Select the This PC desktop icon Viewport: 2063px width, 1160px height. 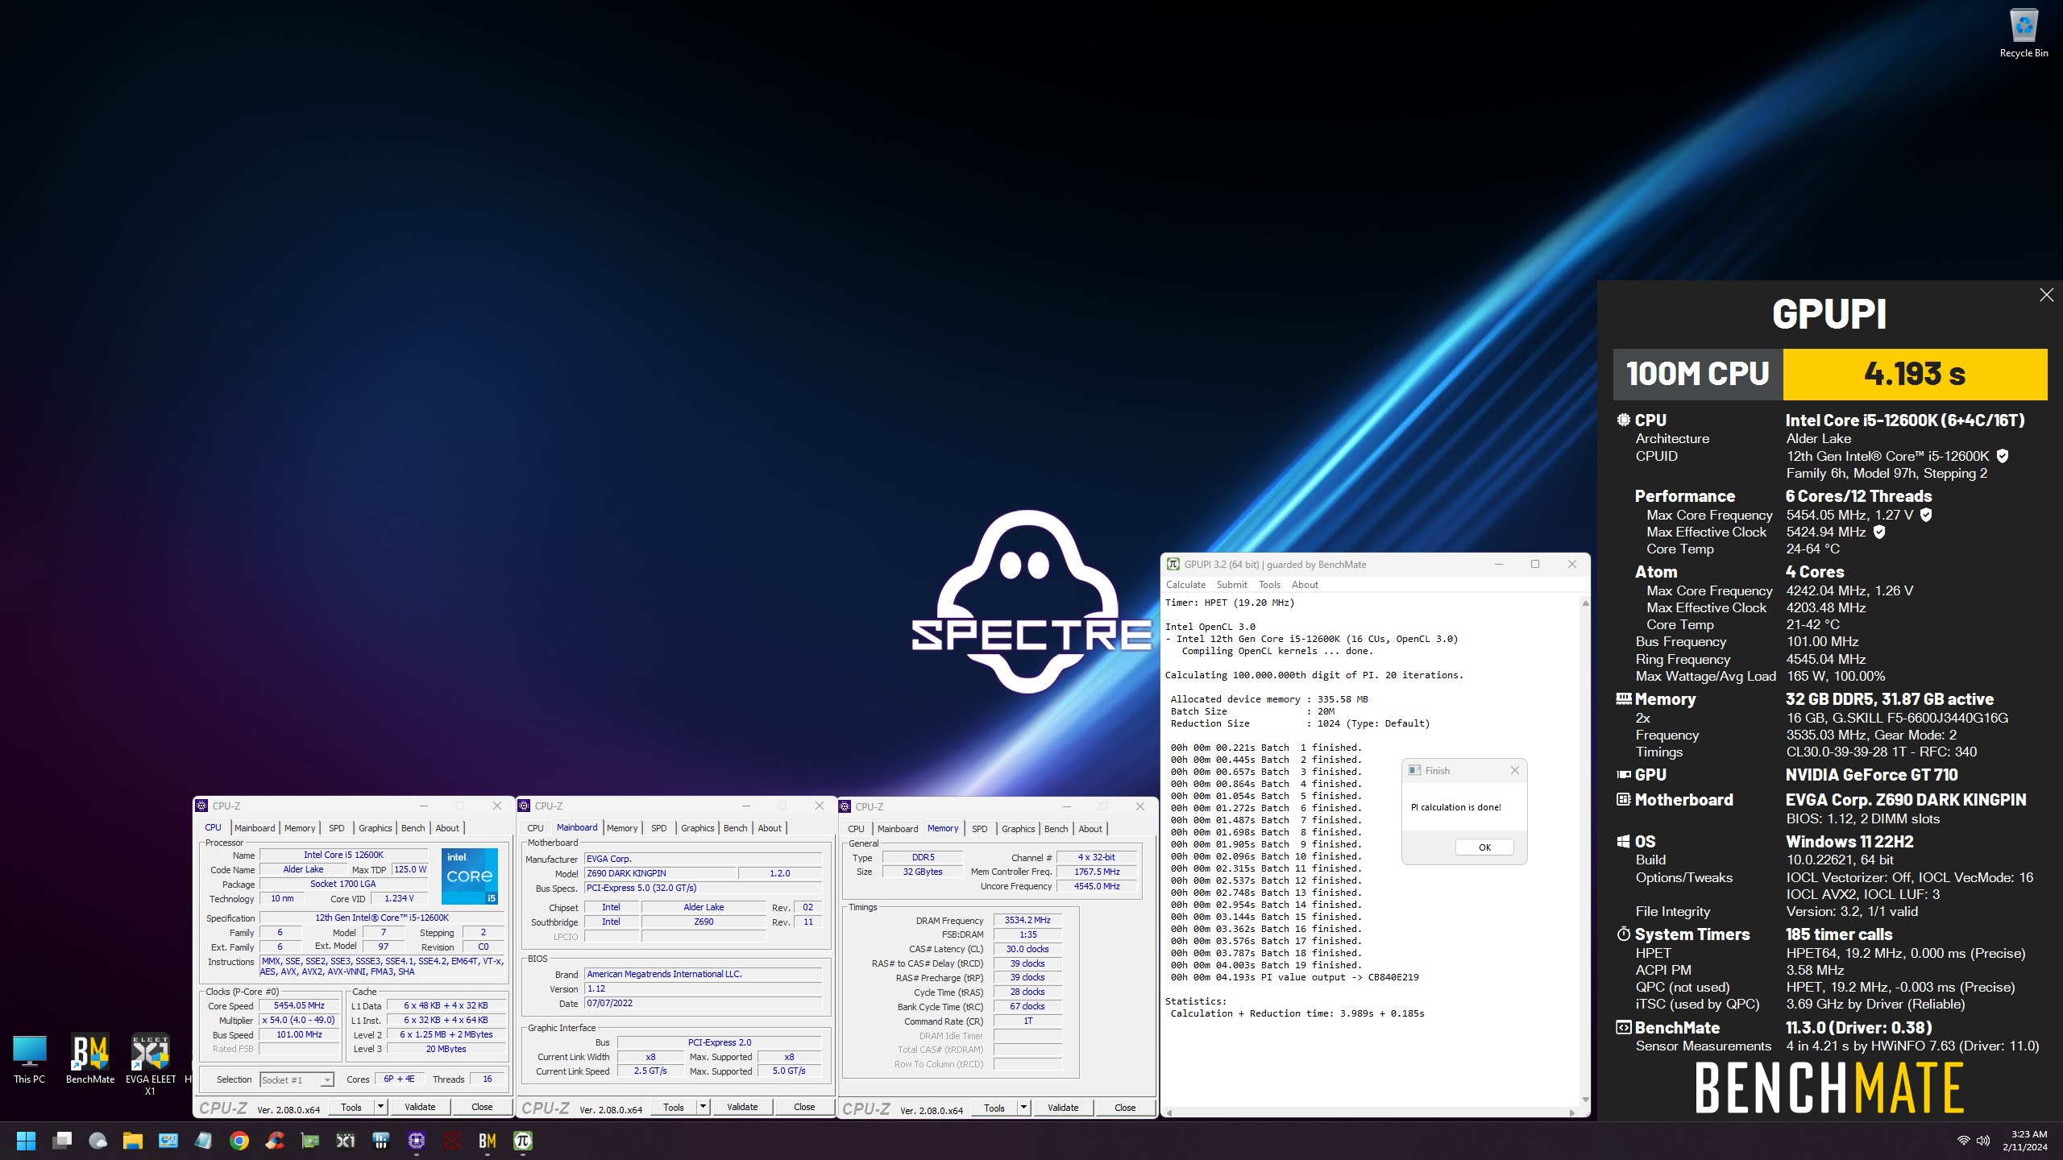tap(29, 1059)
